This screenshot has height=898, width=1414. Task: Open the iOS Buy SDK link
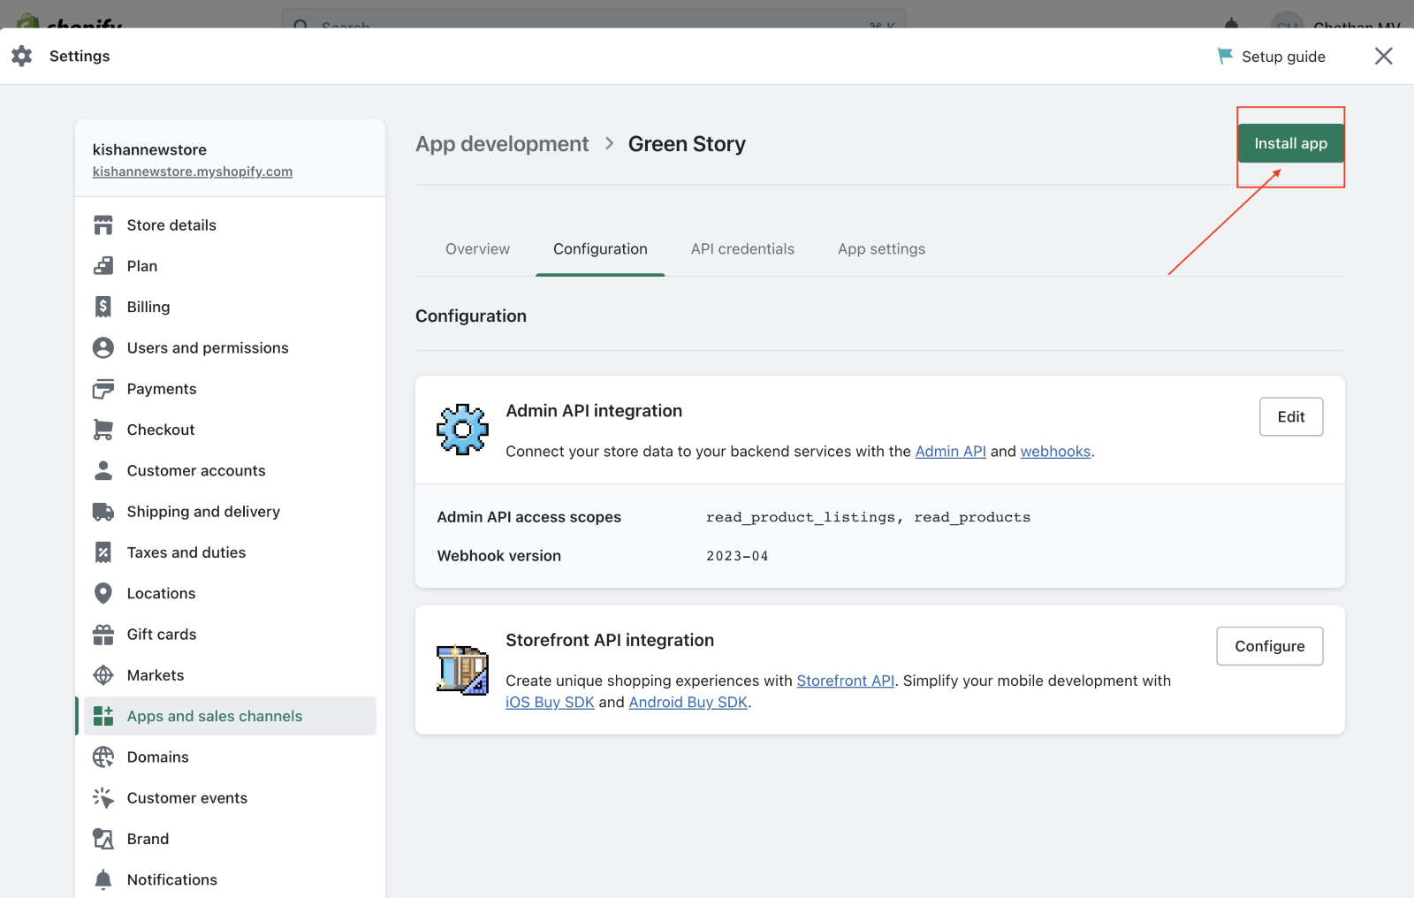550,702
